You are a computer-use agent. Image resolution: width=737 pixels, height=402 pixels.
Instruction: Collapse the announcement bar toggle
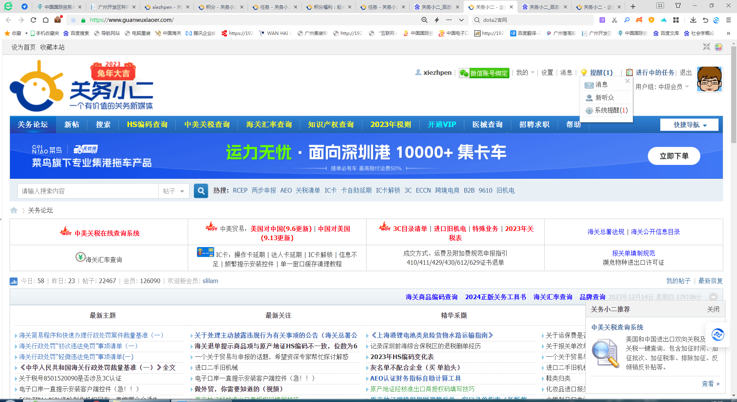[x=713, y=297]
